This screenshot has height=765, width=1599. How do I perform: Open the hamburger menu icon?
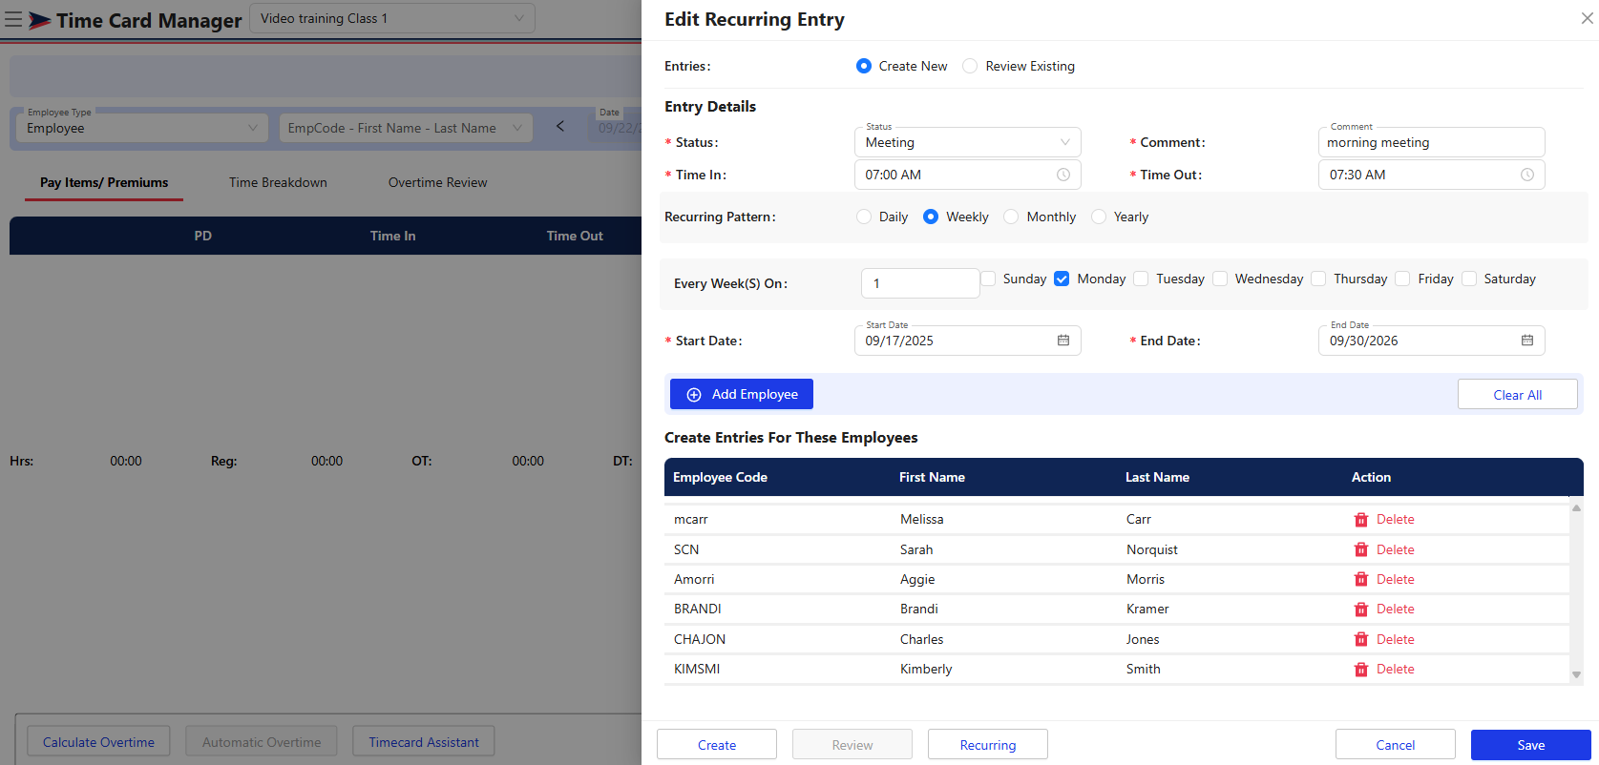[13, 20]
